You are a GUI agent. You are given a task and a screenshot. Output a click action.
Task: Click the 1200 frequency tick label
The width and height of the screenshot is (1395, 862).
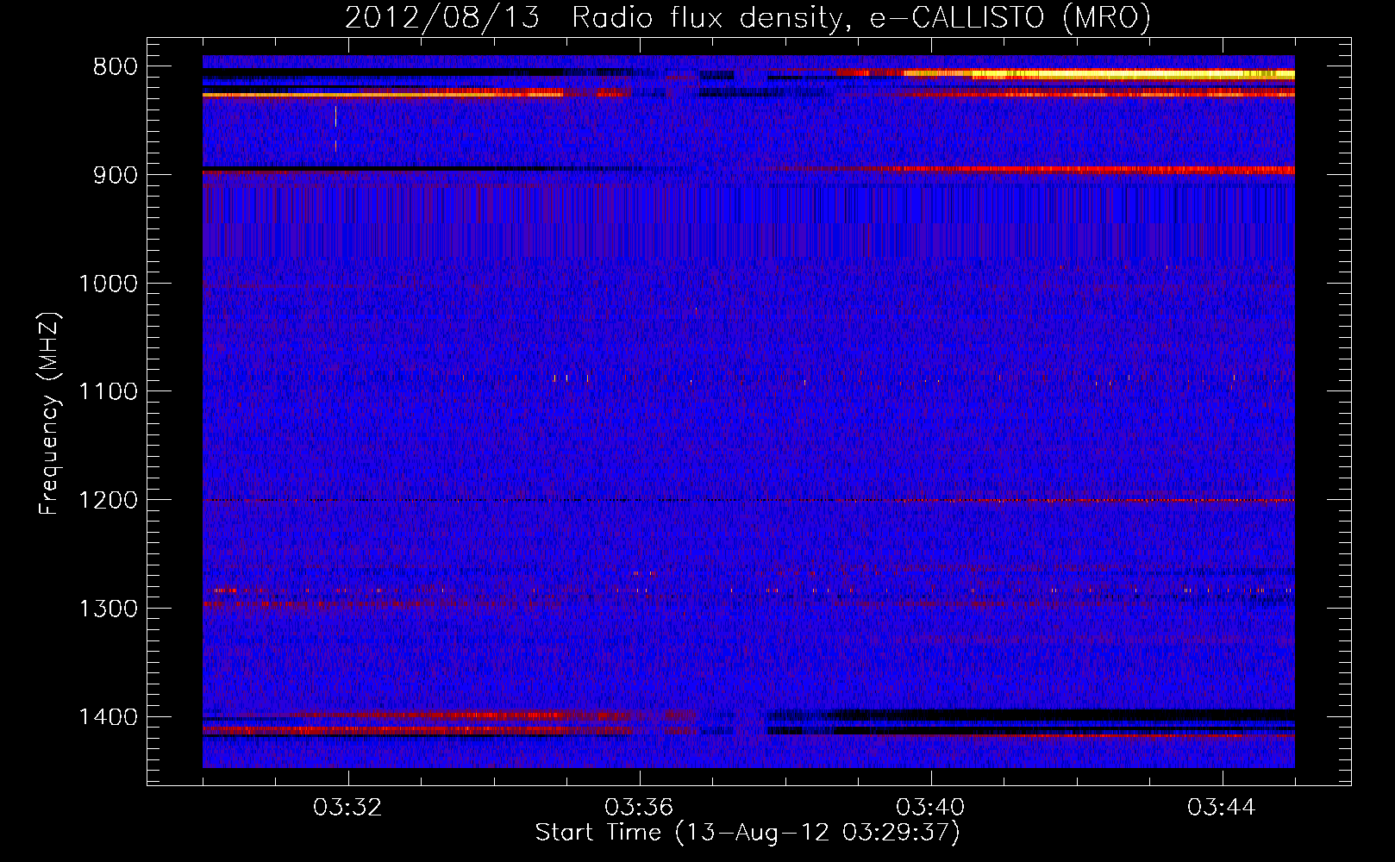pos(108,501)
